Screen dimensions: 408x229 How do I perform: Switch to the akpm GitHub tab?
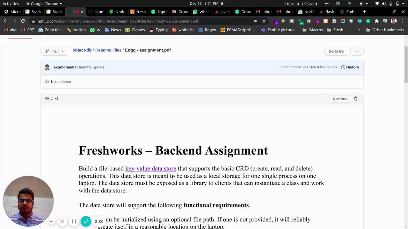click(96, 12)
